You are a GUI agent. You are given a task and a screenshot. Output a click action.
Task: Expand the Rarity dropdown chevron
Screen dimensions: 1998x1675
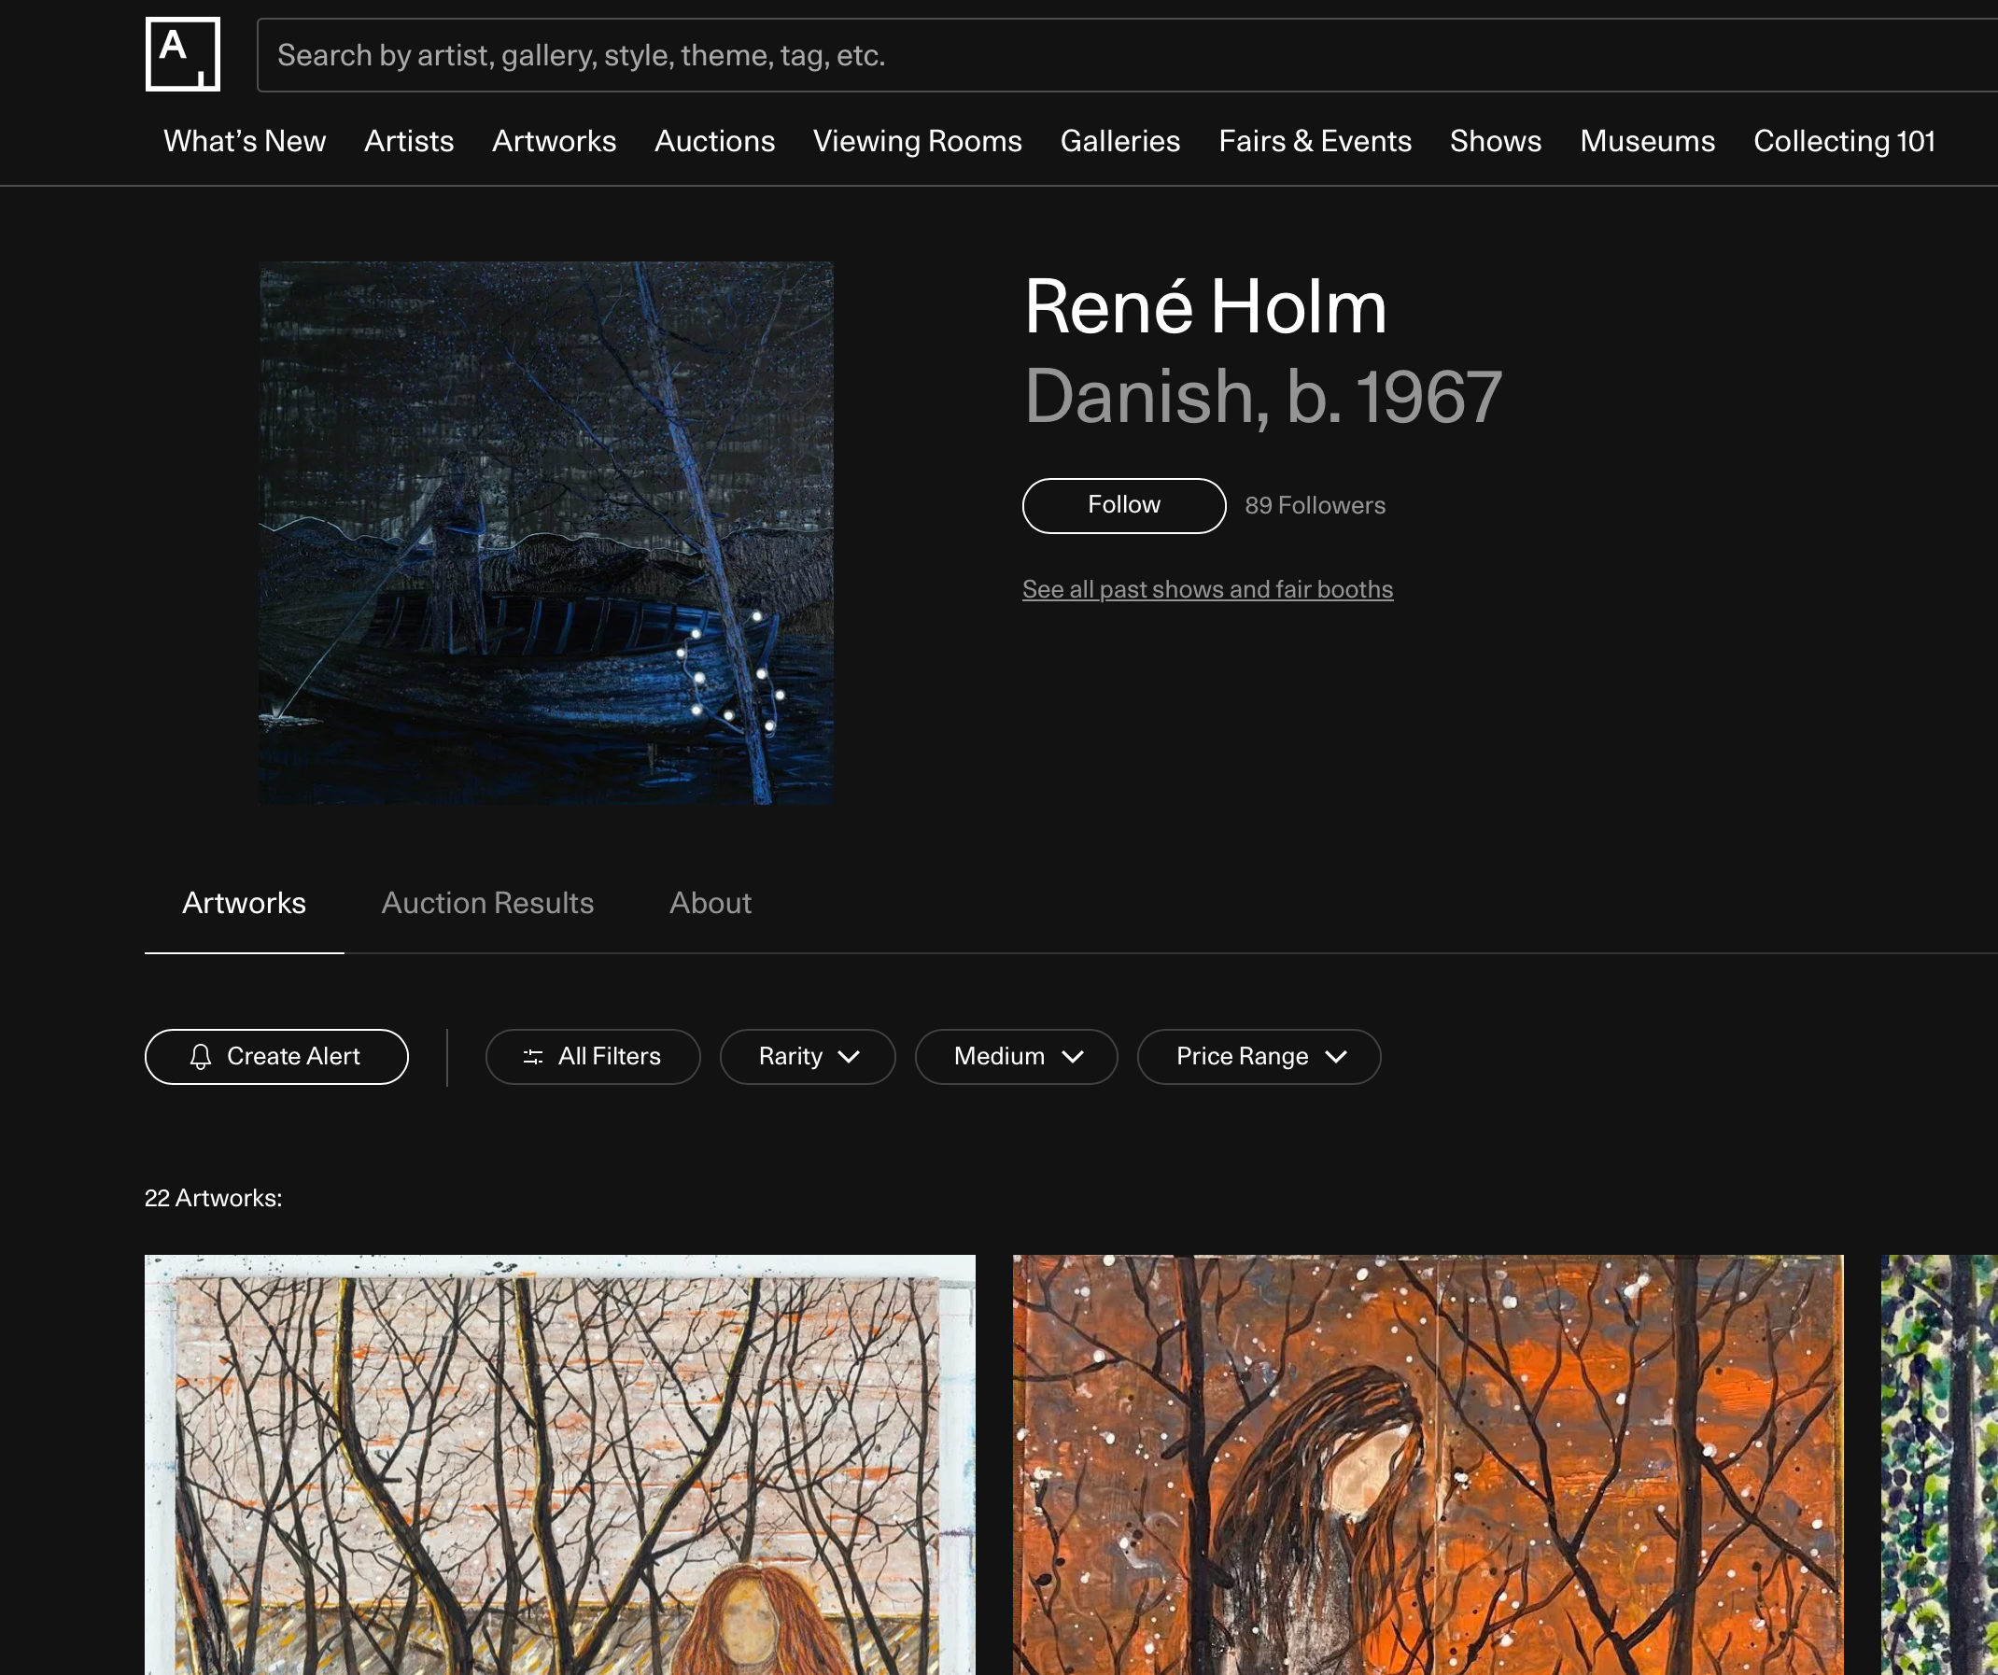849,1056
